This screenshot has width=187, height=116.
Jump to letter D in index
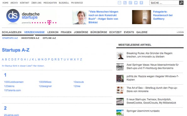12,60
